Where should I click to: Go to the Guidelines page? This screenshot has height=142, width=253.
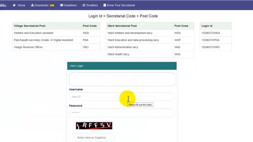point(68,5)
